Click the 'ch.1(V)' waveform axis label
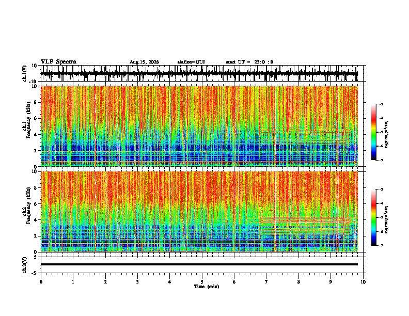 coord(25,73)
